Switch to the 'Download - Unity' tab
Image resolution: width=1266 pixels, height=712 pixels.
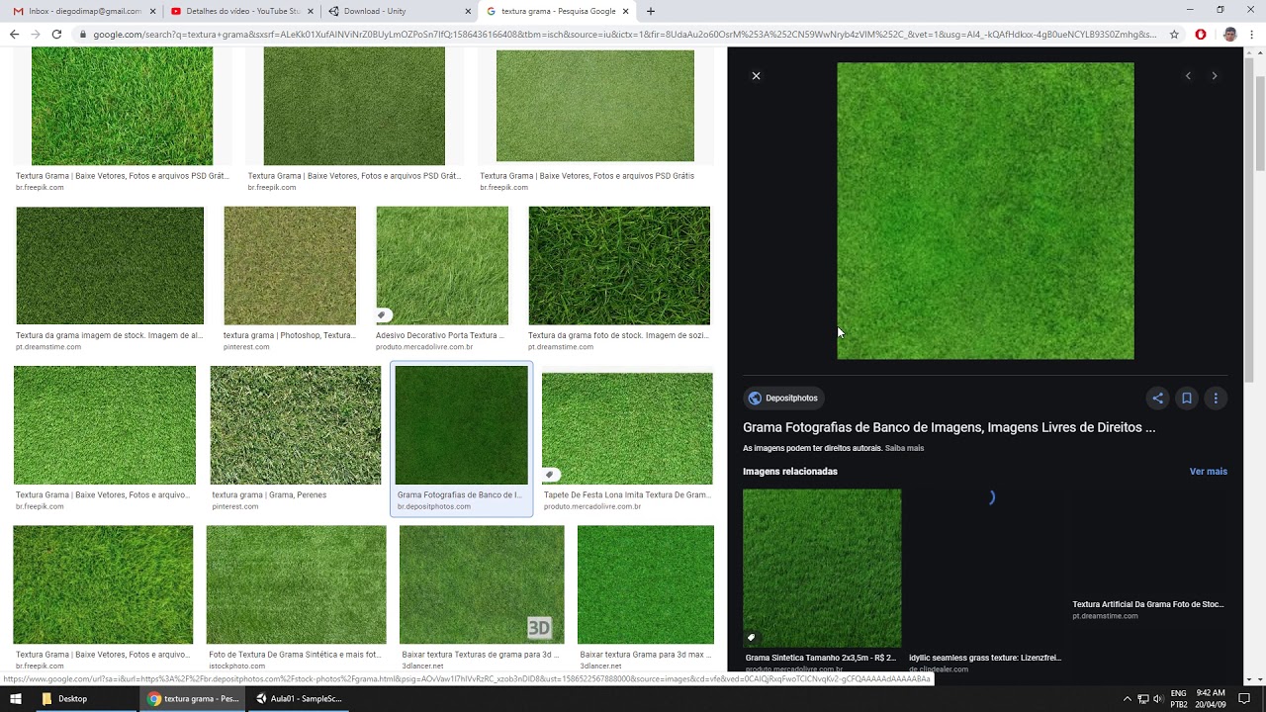[x=396, y=11]
